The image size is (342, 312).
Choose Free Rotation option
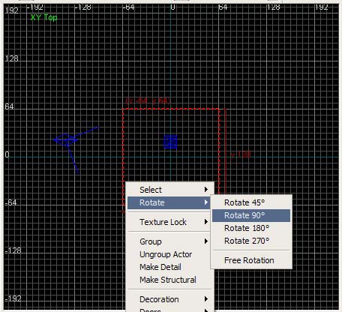(251, 260)
